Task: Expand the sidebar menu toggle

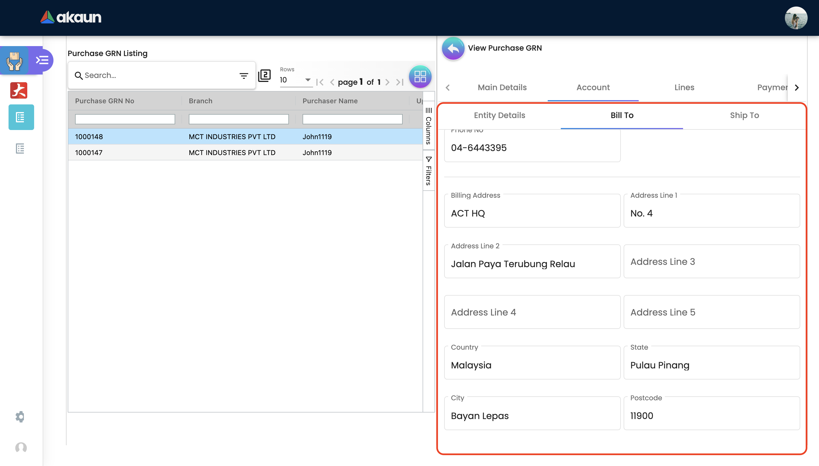Action: [42, 60]
